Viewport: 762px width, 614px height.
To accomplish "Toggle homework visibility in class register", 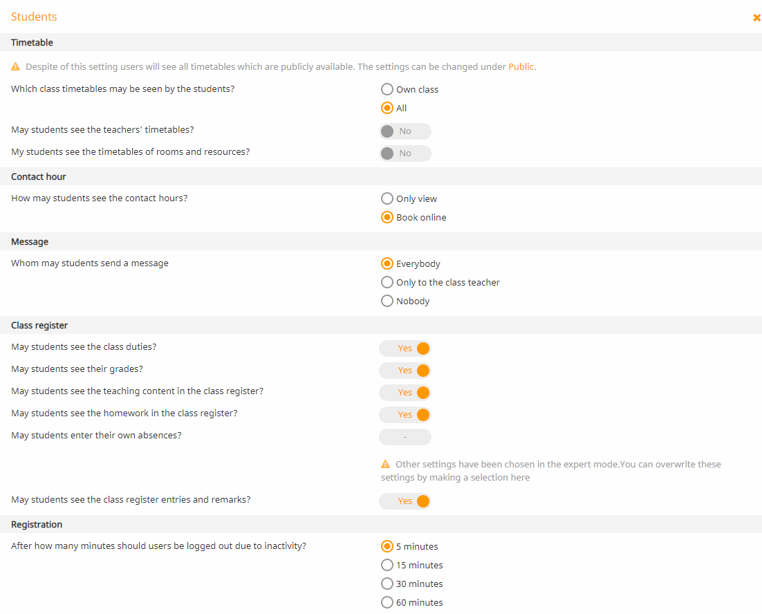I will point(405,415).
